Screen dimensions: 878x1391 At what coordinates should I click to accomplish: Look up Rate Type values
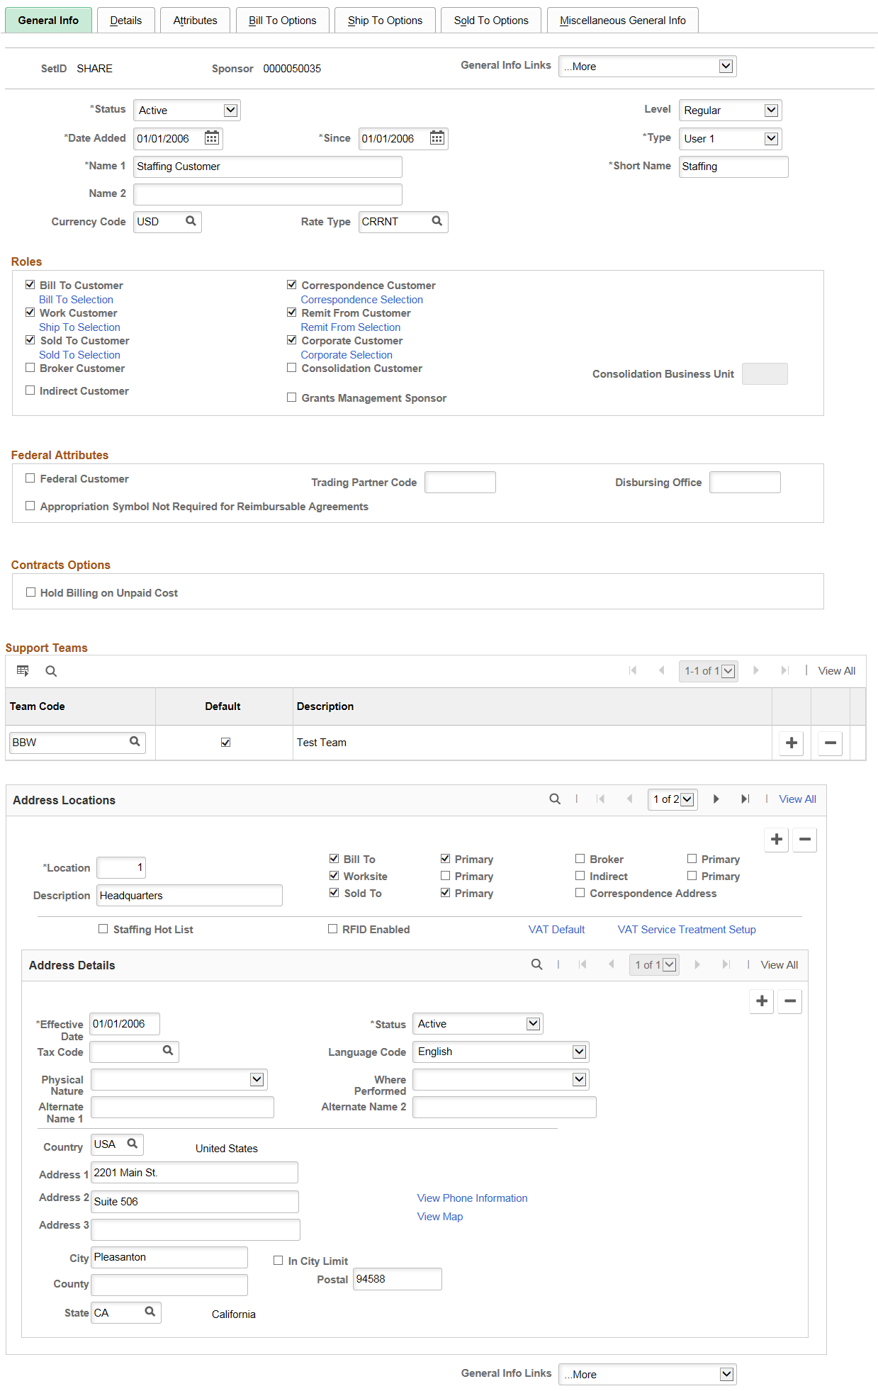[x=437, y=221]
